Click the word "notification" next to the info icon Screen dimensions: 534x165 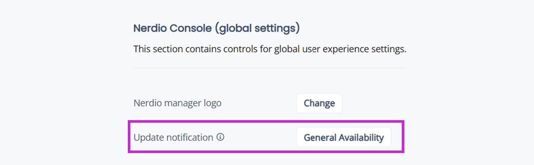point(188,137)
